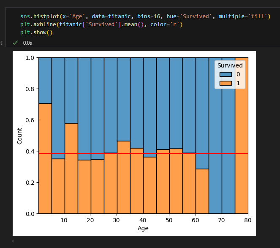The image size is (280, 248).
Task: Click the orange legend swatch for 1
Action: click(x=226, y=83)
